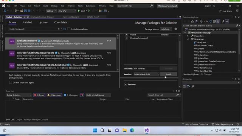Open the Version Latest stable 6.4.4 dropdown
The height and width of the screenshot is (136, 242).
point(146,74)
